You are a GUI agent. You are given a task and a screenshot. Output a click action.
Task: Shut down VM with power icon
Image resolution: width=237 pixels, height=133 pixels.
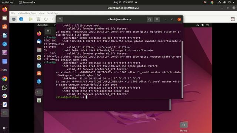pos(46,19)
